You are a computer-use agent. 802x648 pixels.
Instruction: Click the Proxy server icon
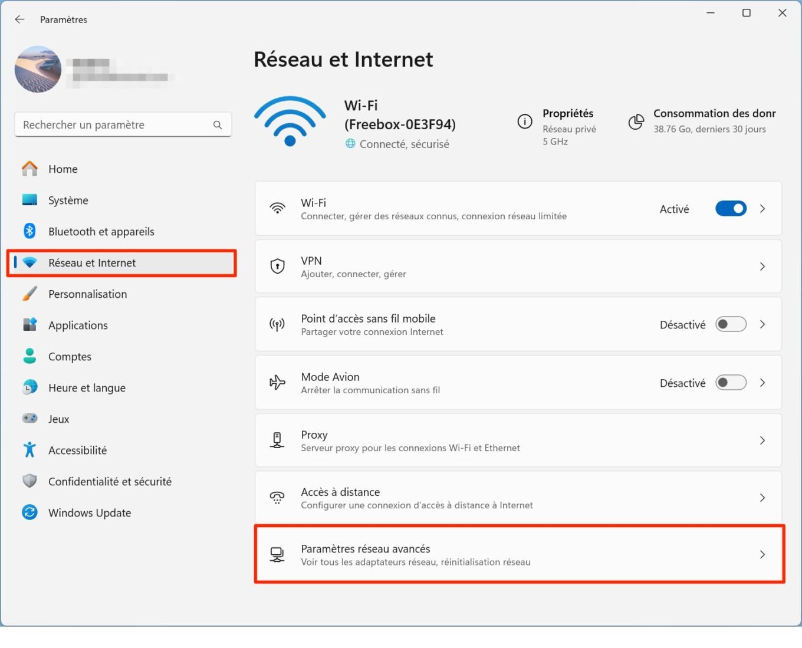(x=277, y=440)
